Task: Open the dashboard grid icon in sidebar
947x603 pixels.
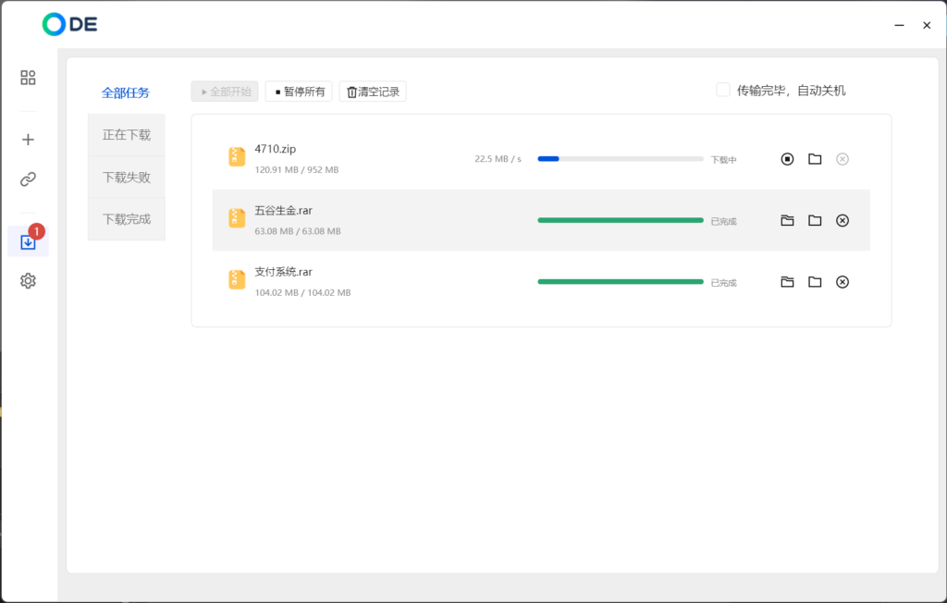Action: click(x=28, y=78)
